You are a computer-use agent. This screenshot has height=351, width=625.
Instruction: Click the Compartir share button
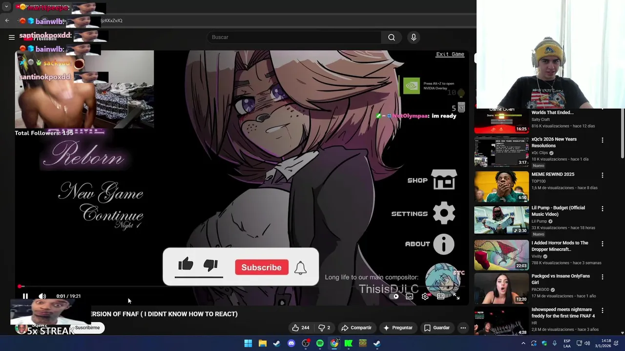tap(356, 328)
